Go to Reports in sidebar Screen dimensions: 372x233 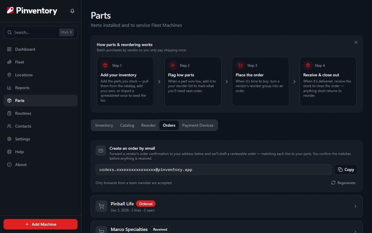[x=40, y=88]
